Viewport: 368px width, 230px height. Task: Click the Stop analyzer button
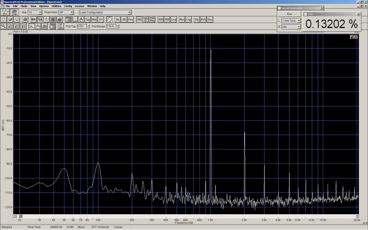click(14, 12)
